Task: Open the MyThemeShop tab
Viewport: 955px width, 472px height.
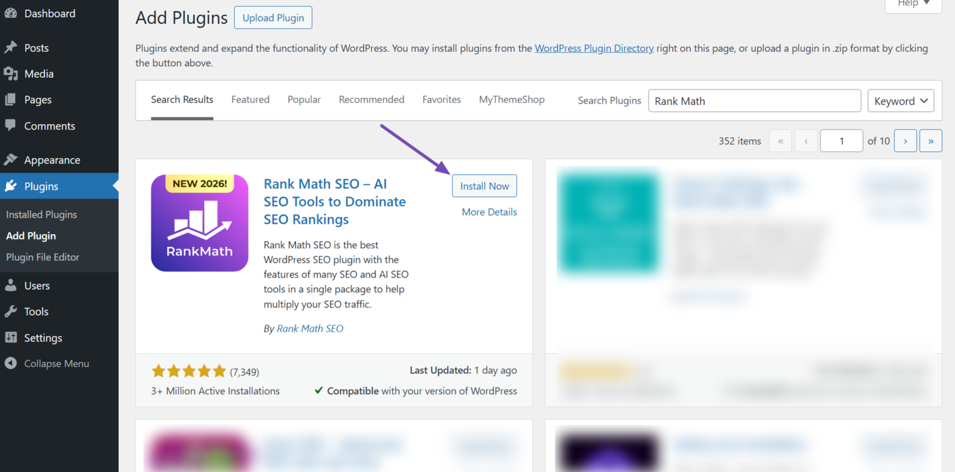Action: click(512, 100)
